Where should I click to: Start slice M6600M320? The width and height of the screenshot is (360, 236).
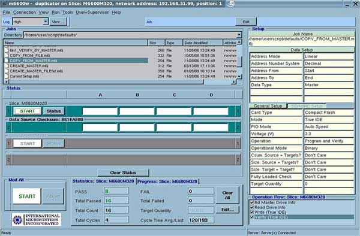[28, 111]
